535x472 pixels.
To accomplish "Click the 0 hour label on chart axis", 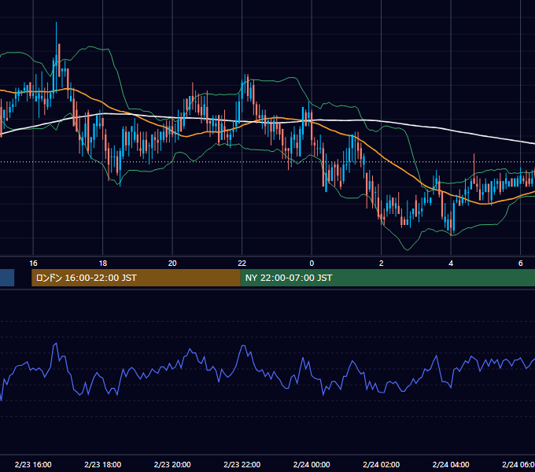I will pyautogui.click(x=312, y=264).
